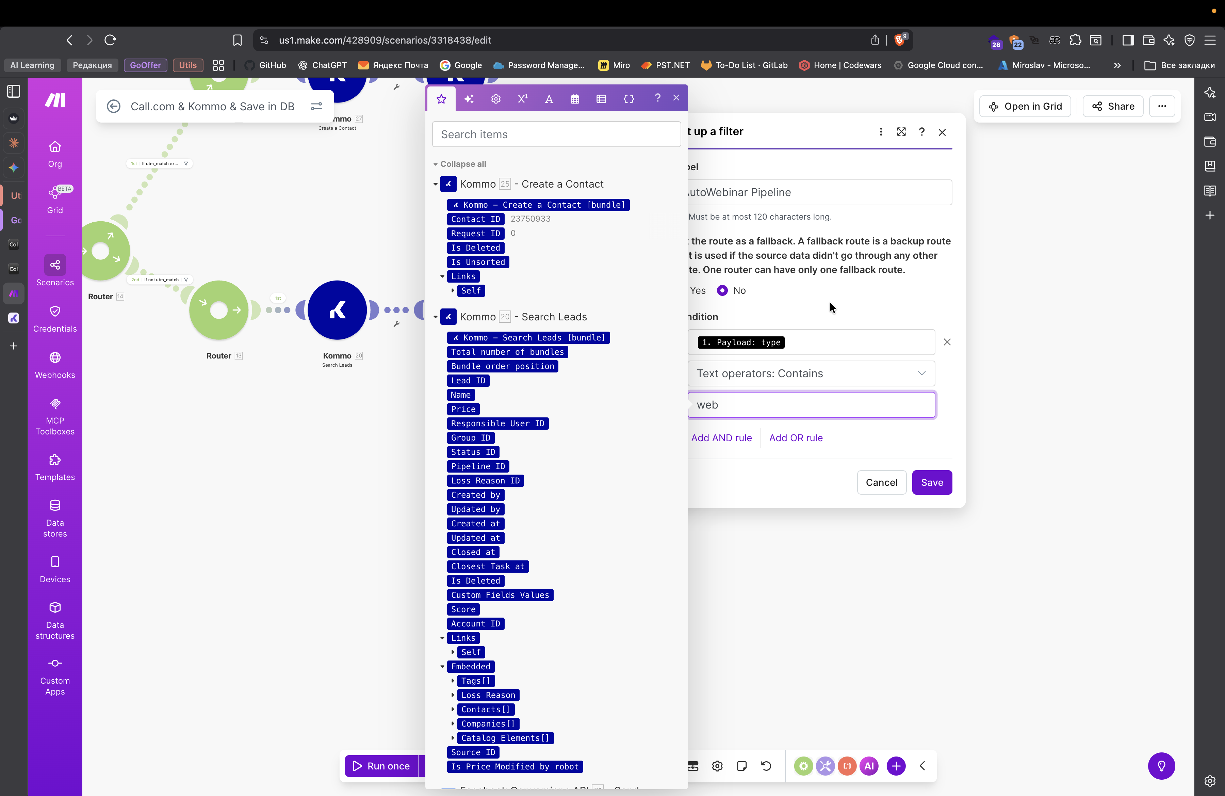Open the AI button in bottom toolbar
Screen dimensions: 1225x796
[869, 766]
